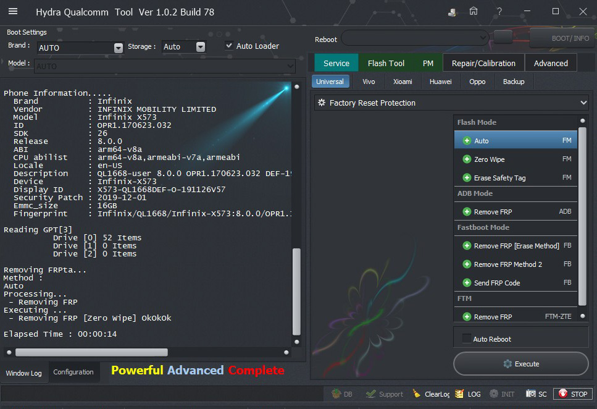The image size is (597, 409).
Task: Enable the Auto Reboot checkbox
Action: [466, 339]
